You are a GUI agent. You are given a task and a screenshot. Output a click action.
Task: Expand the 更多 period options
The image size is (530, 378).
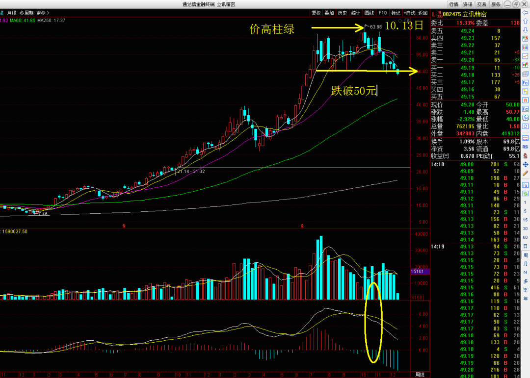tap(43, 13)
